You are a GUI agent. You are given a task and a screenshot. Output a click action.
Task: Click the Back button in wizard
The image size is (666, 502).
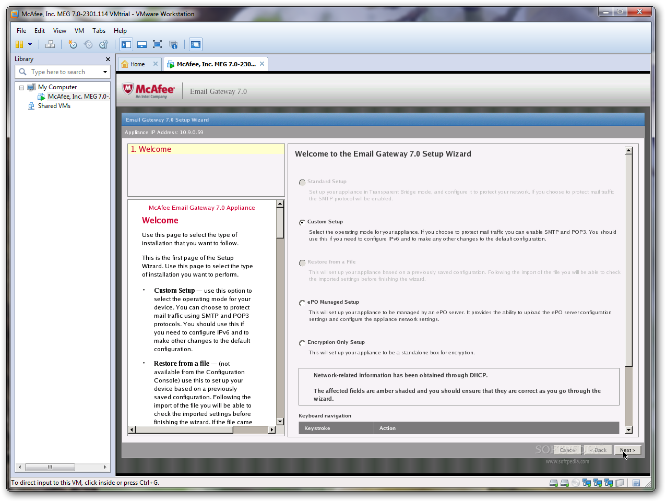(598, 450)
